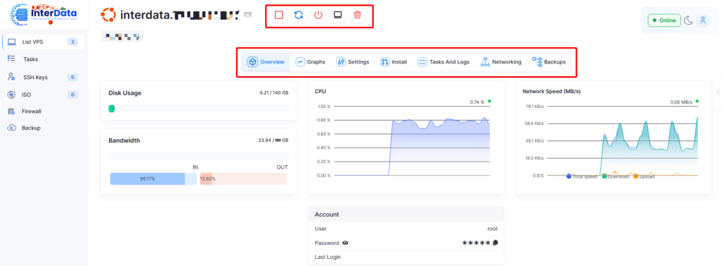
Task: Restart the VPS with the refresh icon
Action: pos(299,15)
